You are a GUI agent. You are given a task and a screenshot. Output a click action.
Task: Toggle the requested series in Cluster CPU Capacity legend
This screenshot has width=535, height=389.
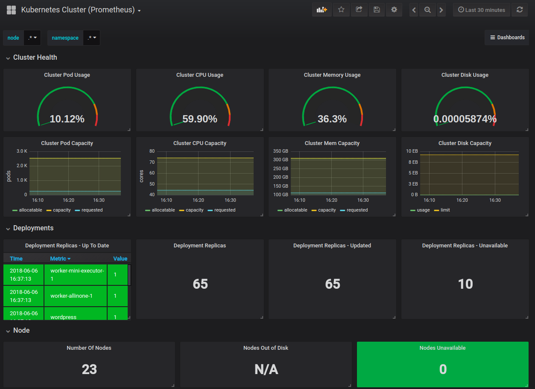click(221, 210)
